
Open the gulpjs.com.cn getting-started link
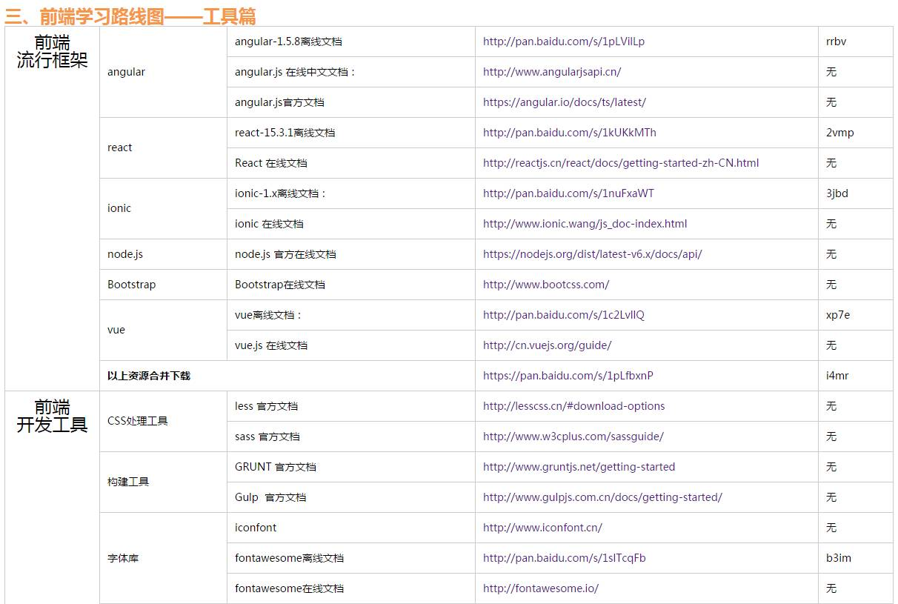602,497
